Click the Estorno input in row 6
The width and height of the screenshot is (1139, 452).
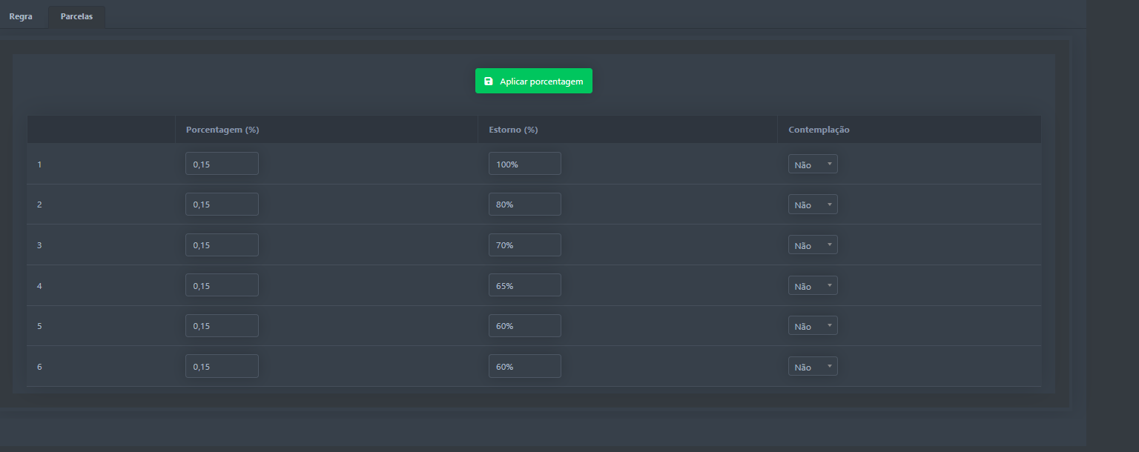coord(524,366)
